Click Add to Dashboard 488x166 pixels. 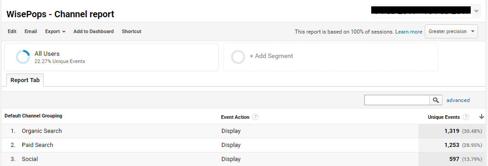click(93, 31)
